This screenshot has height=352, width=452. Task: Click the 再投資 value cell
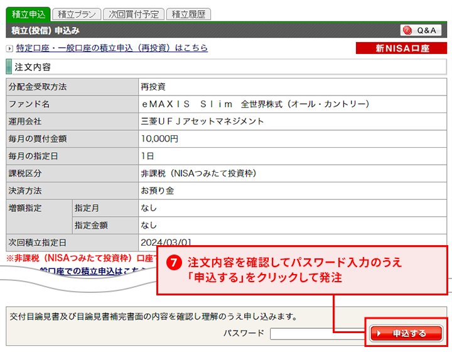tap(293, 87)
